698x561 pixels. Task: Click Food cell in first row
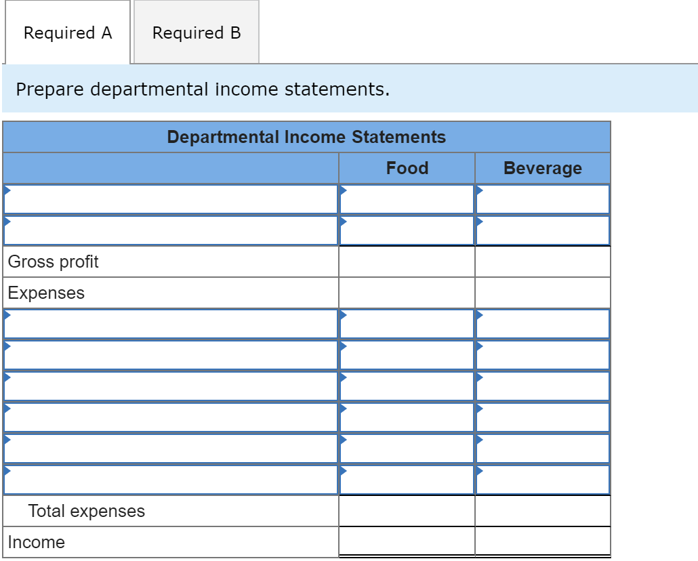407,199
